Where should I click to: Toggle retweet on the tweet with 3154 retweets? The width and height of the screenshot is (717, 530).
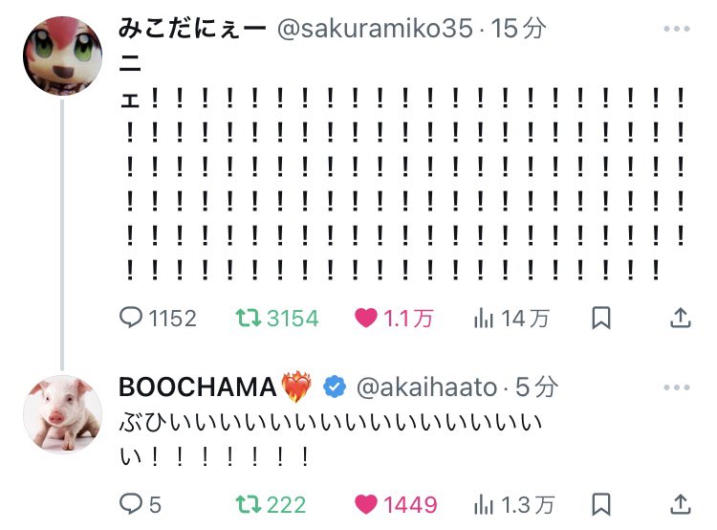(276, 318)
